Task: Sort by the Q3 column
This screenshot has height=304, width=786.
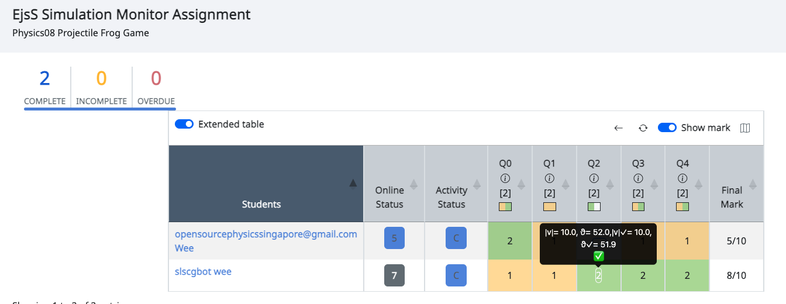Action: coord(654,184)
